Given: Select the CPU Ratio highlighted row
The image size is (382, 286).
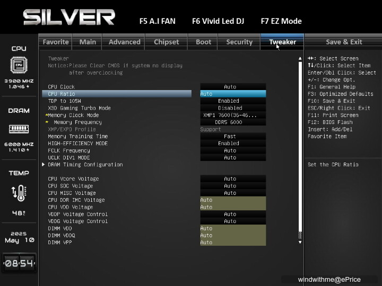Looking at the screenshot, I should 117,94.
